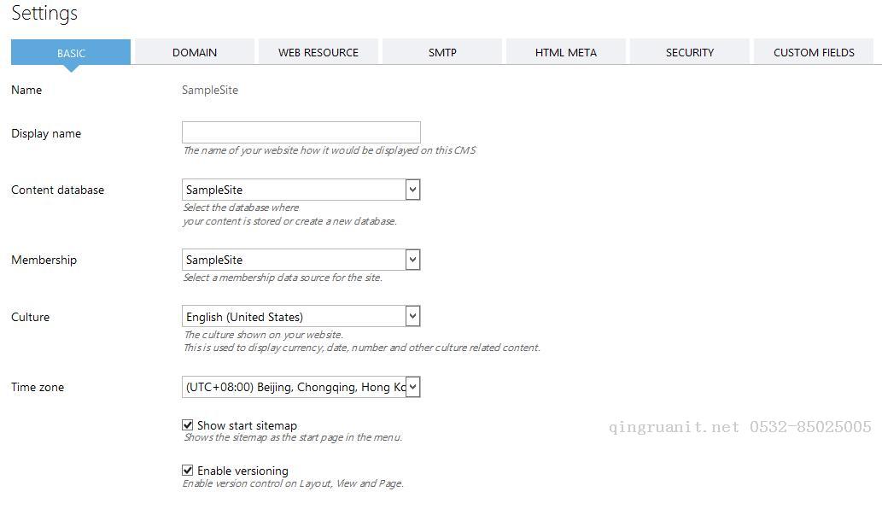Switch to the CUSTOM FIELDS tab

coord(814,52)
